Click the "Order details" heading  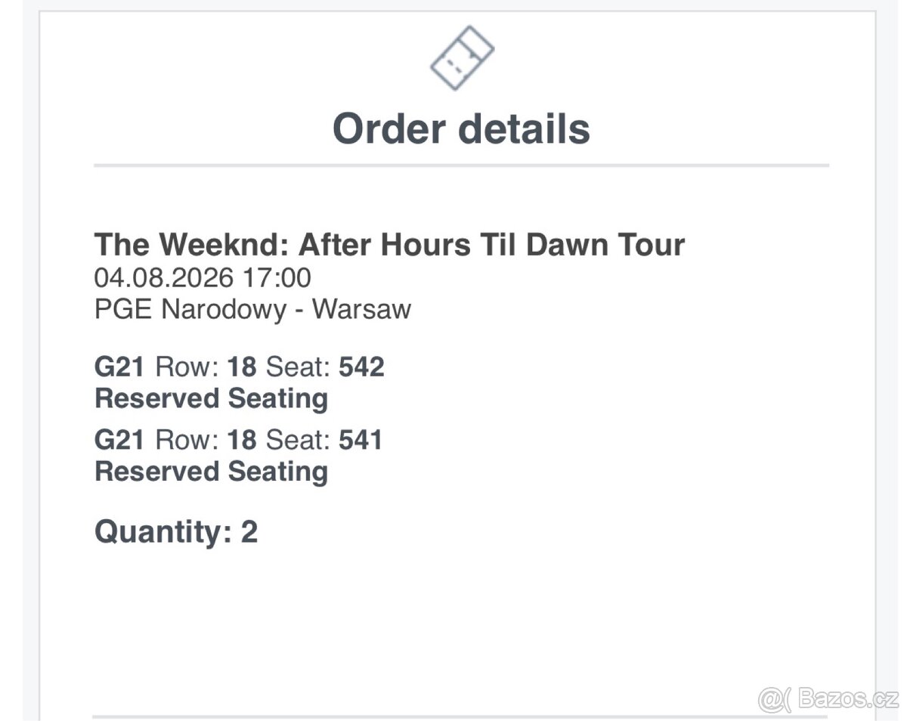coord(461,128)
